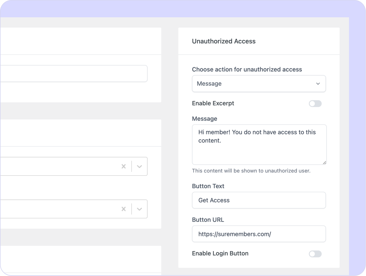Open the unauthorized access action dropdown
Screen dimensions: 366x276
[x=258, y=84]
